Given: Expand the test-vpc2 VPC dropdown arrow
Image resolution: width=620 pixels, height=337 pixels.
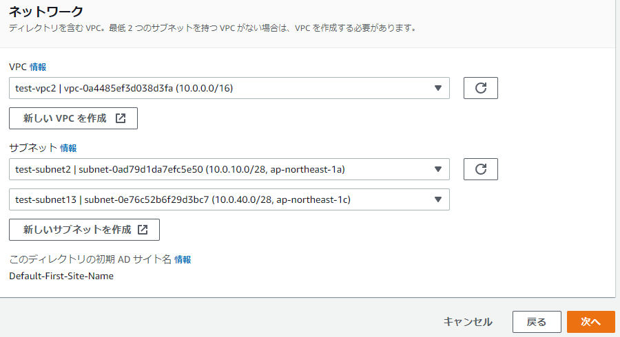Looking at the screenshot, I should coord(438,88).
